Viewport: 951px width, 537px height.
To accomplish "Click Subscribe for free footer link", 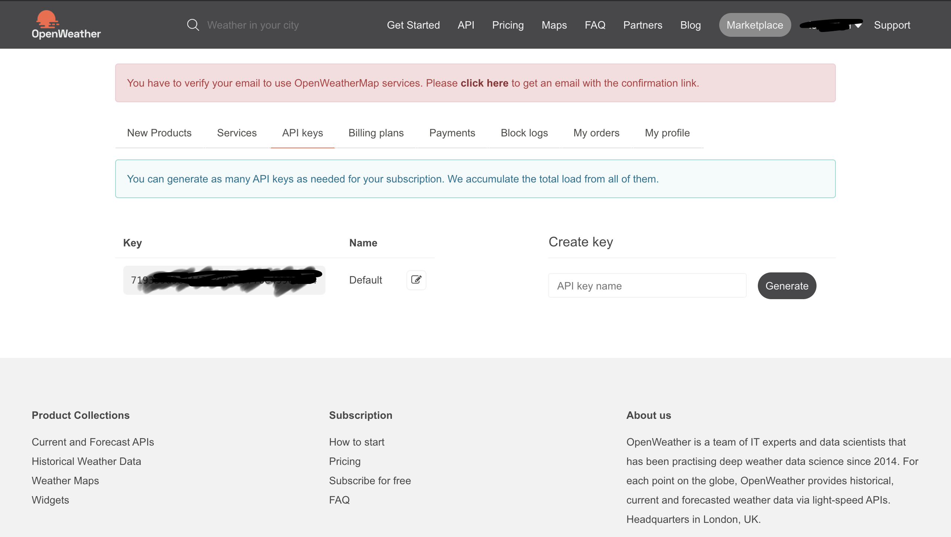I will pyautogui.click(x=370, y=481).
